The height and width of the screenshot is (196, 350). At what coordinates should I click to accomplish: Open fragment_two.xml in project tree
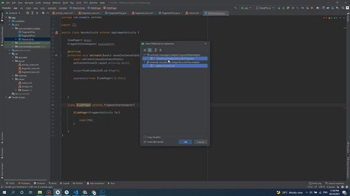point(29,72)
